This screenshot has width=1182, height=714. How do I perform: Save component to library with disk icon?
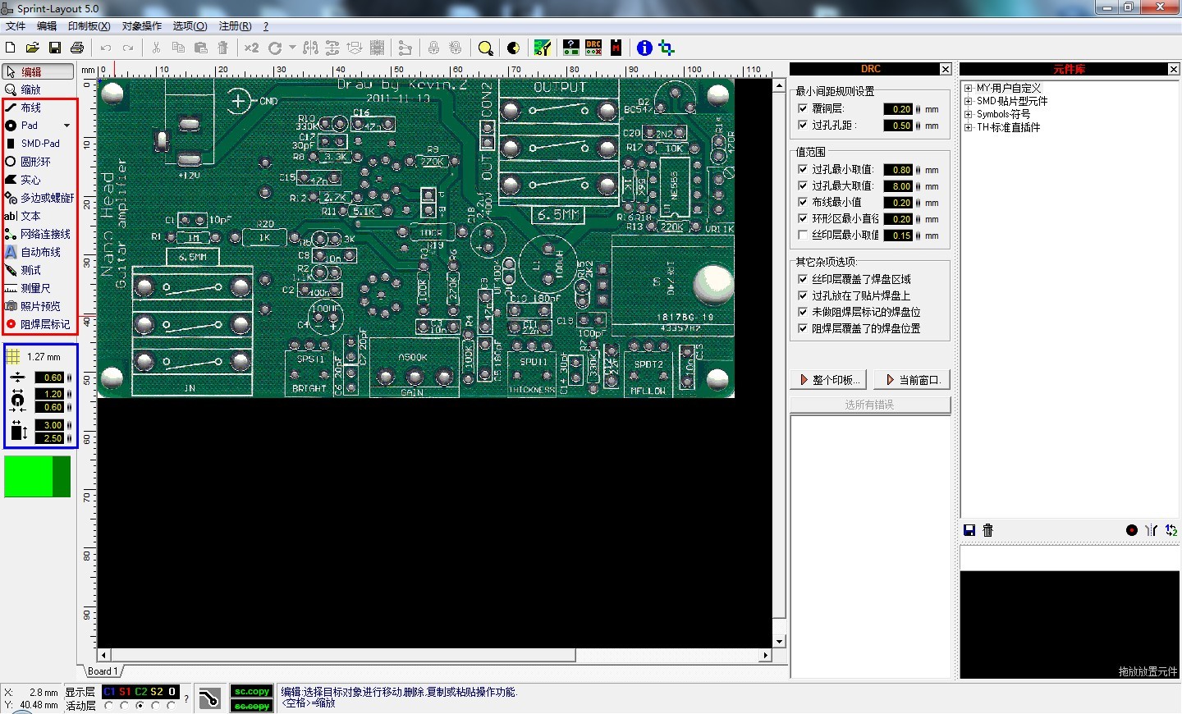click(969, 530)
